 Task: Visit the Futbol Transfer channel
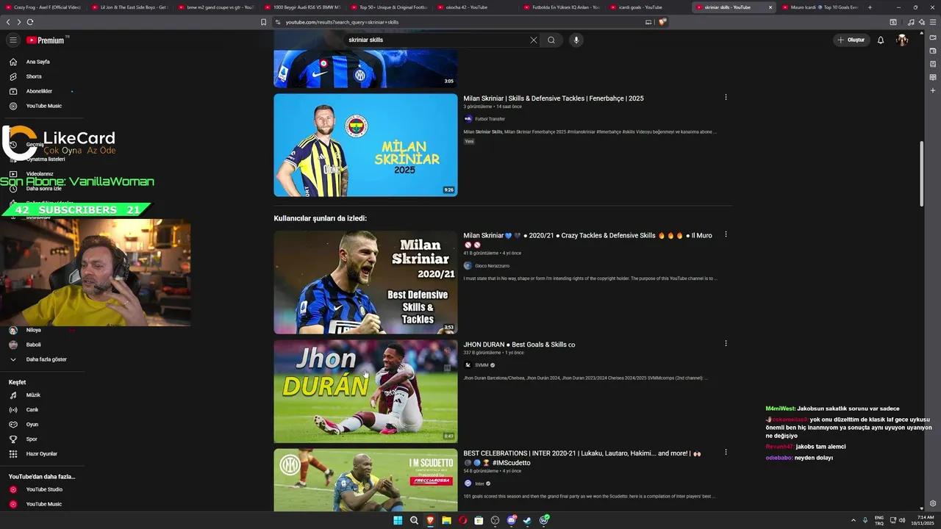[490, 119]
